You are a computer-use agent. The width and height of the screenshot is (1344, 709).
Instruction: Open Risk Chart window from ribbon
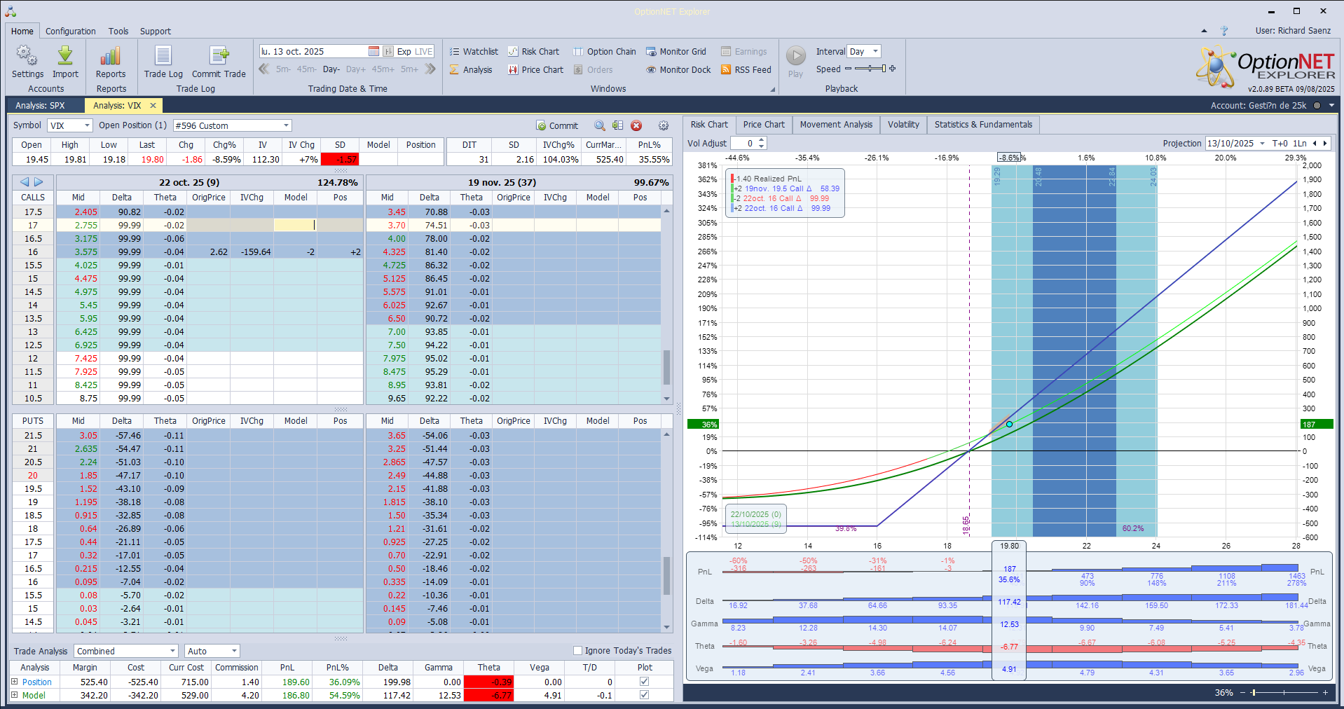tap(534, 51)
